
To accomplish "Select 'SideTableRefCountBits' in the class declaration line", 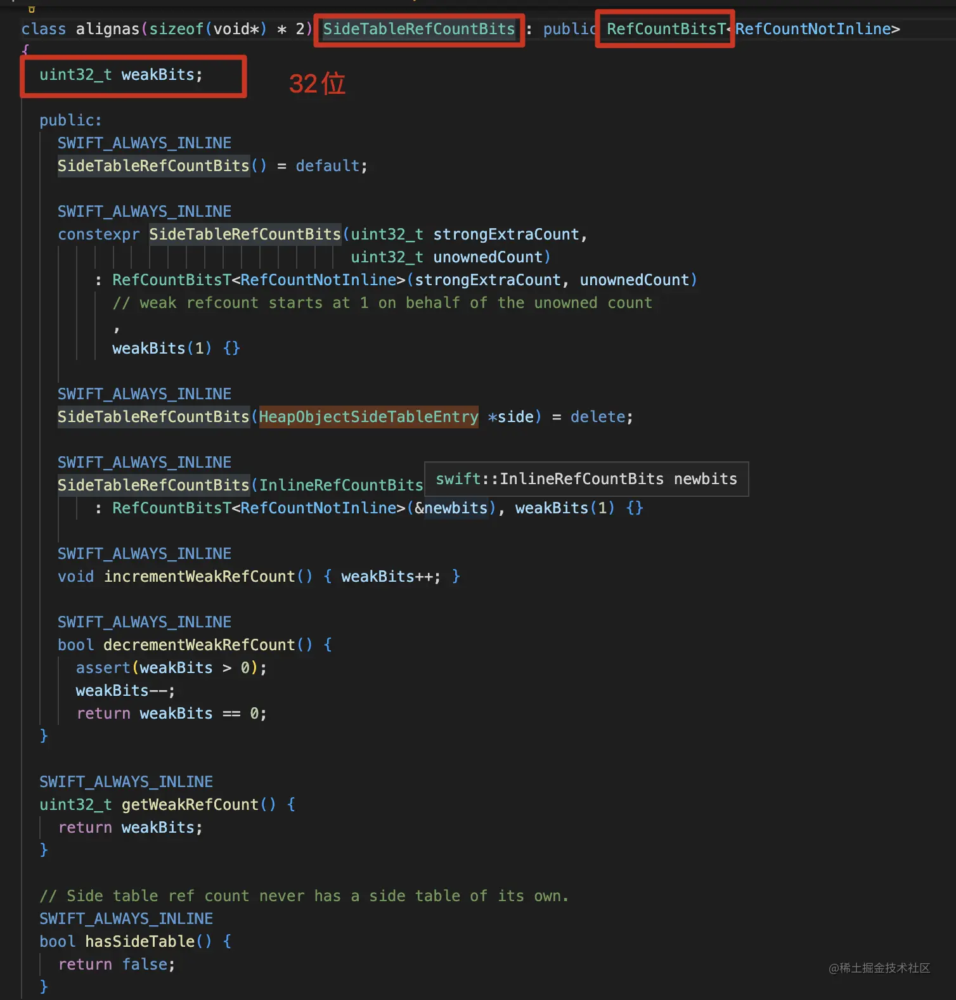I will tap(419, 29).
